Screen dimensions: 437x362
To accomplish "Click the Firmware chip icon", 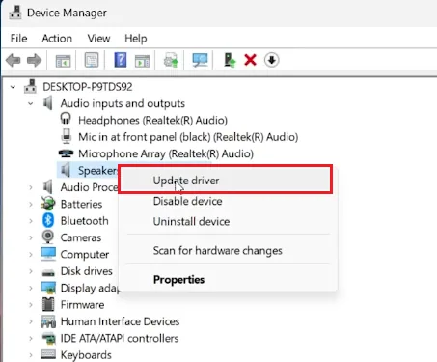I will (48, 304).
